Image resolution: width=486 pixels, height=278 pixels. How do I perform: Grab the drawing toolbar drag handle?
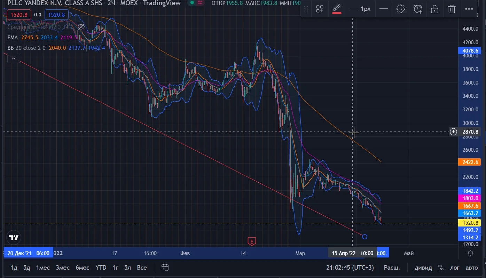coord(306,9)
